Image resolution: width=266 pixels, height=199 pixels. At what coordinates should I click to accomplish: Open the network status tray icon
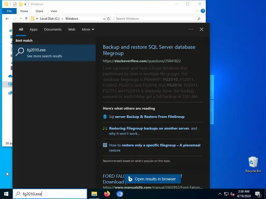click(226, 194)
